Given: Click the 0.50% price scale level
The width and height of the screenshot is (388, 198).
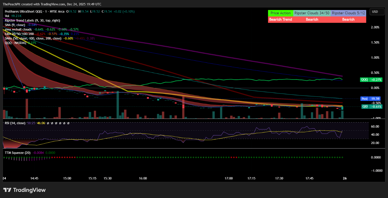Looking at the screenshot, I should (376, 73).
